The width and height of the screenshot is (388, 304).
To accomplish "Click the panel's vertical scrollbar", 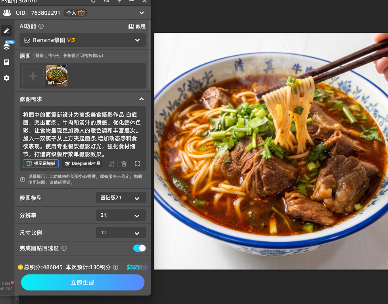I will coord(149,54).
